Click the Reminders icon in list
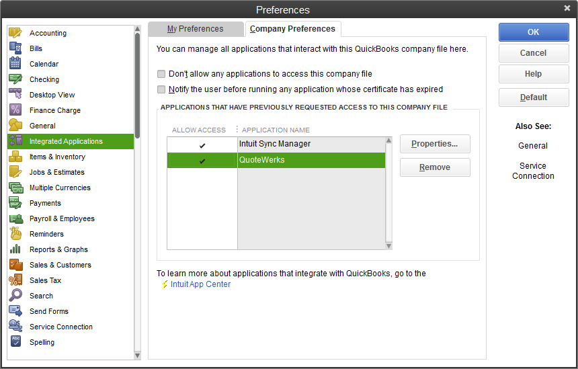This screenshot has height=369, width=578. (15, 234)
